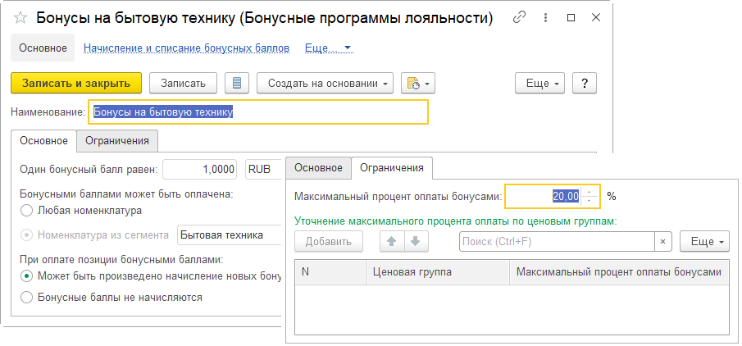Expand Создать на основании dropdown
Viewport: 742px width, 346px height.
tap(325, 84)
